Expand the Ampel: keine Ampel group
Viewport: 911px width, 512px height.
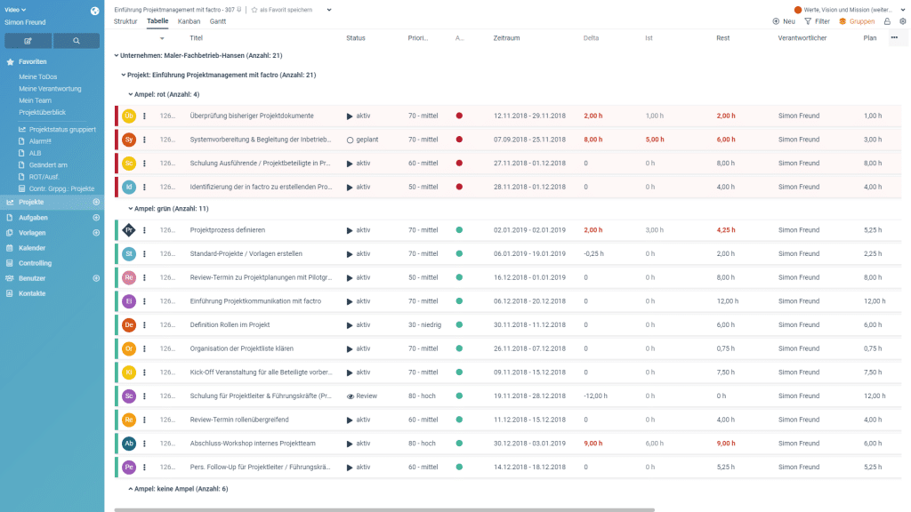coord(130,489)
